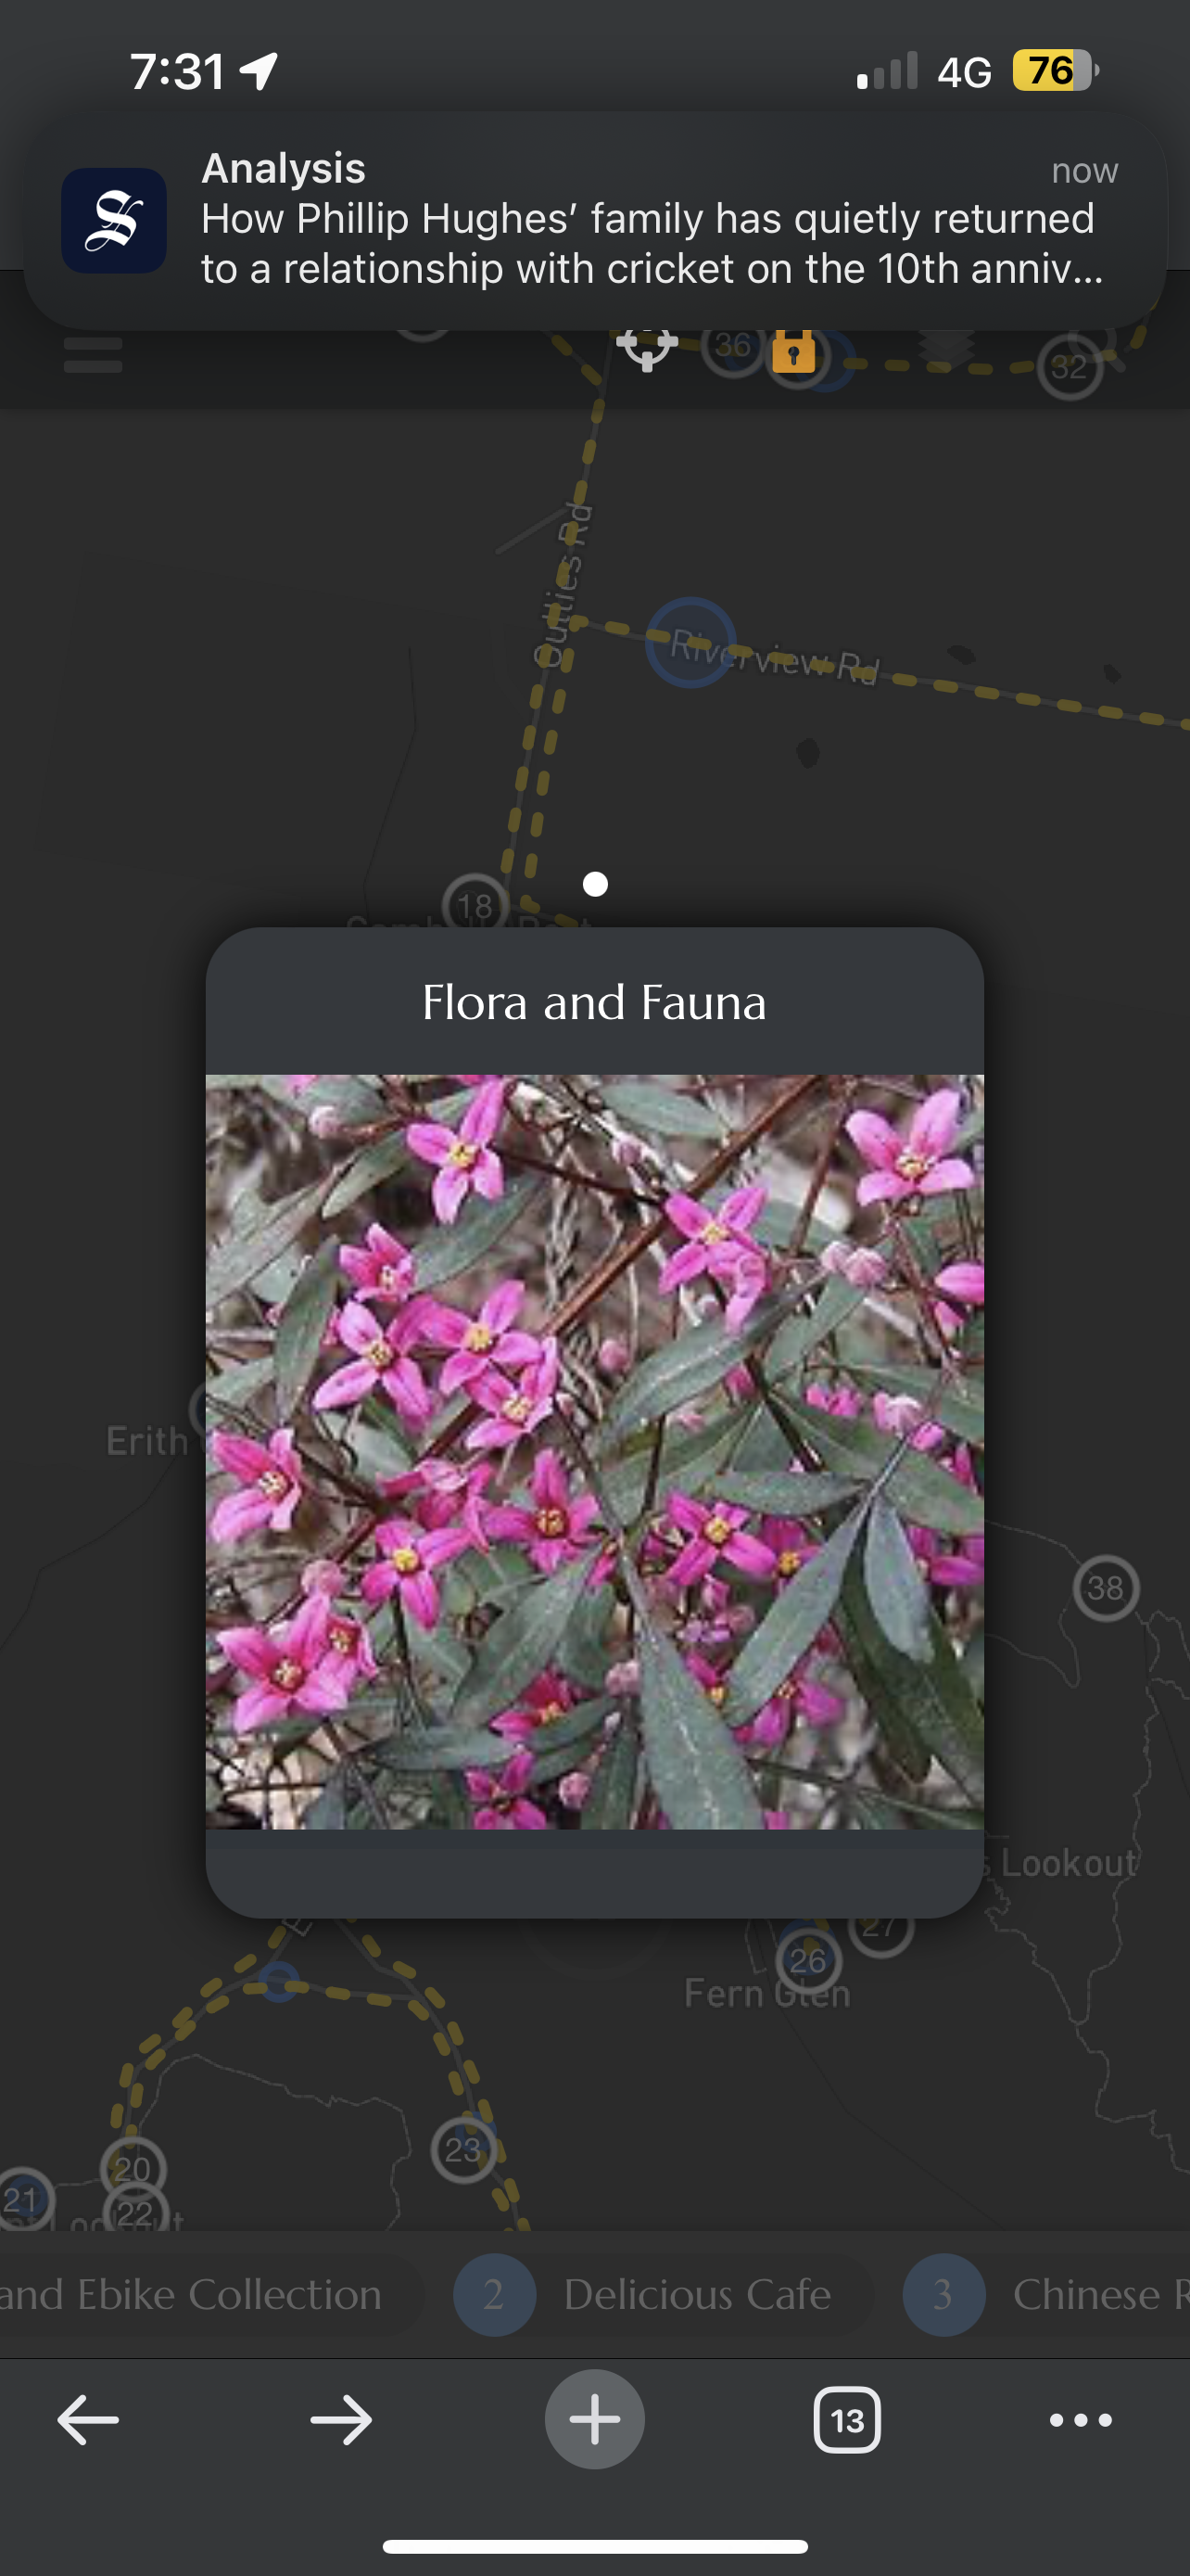Open the map layers icon
Viewport: 1190px width, 2576px height.
[945, 350]
